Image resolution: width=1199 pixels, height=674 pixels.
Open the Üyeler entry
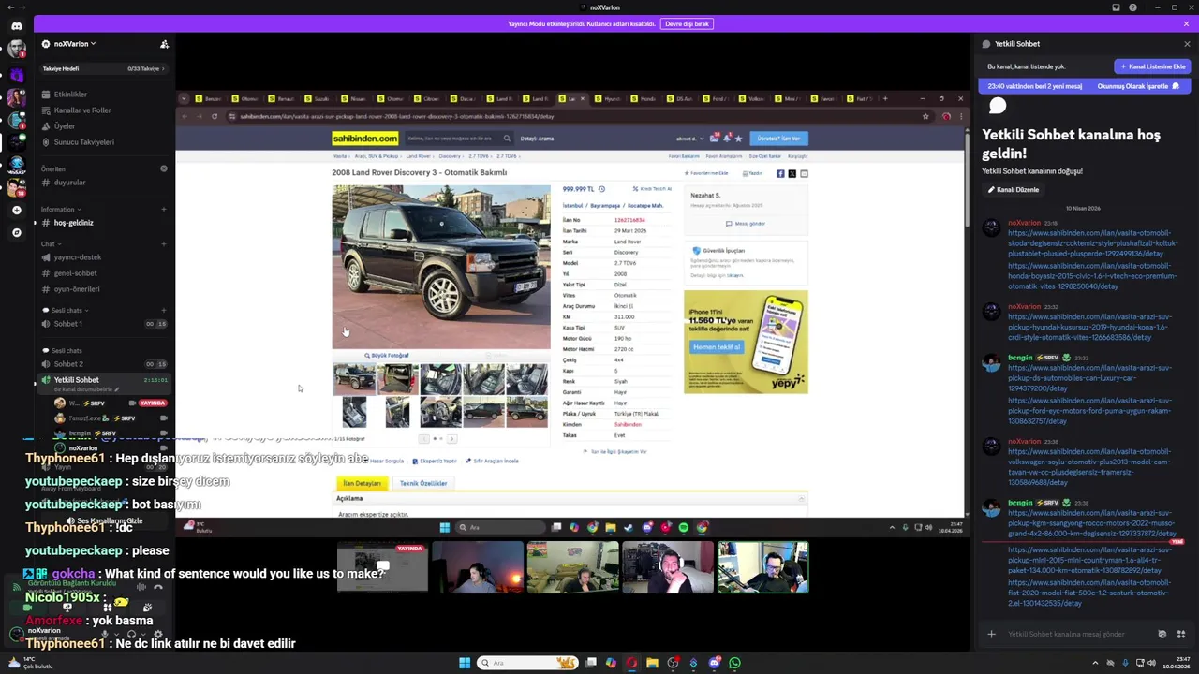103,126
